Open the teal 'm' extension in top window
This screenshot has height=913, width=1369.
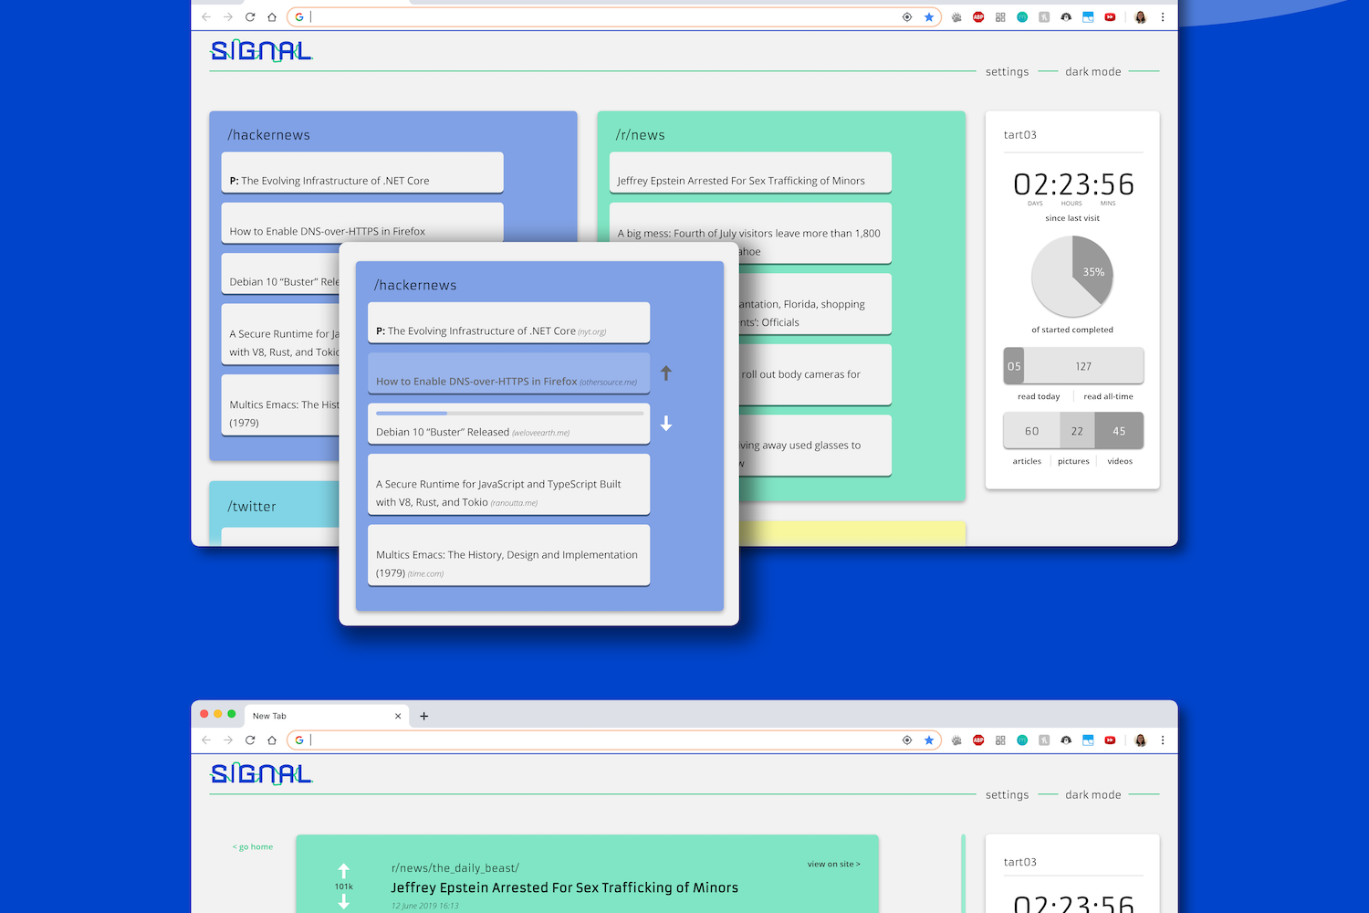(1022, 17)
